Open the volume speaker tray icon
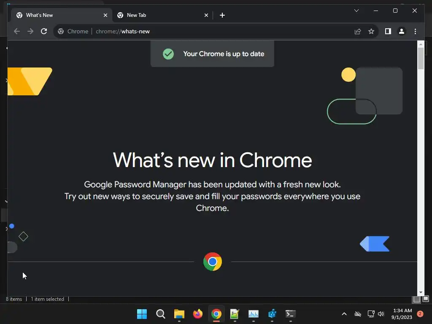Screen dimensions: 432x324 [x=381, y=314]
